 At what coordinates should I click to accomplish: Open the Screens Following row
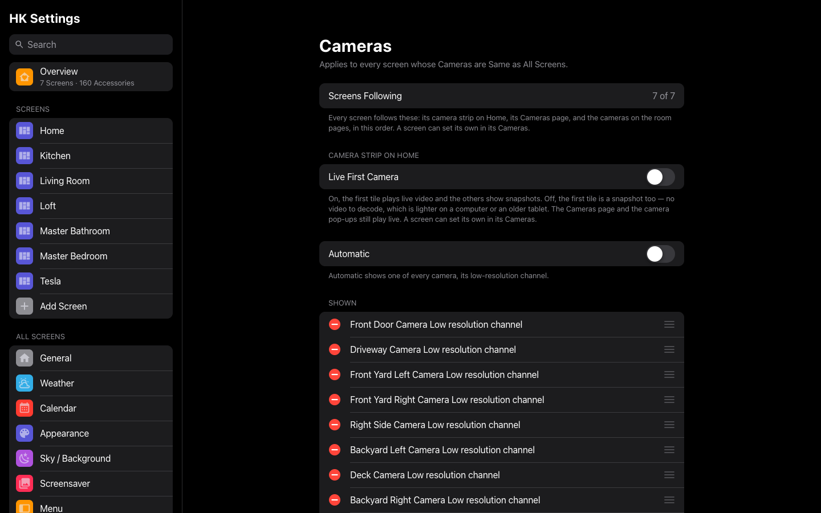502,96
